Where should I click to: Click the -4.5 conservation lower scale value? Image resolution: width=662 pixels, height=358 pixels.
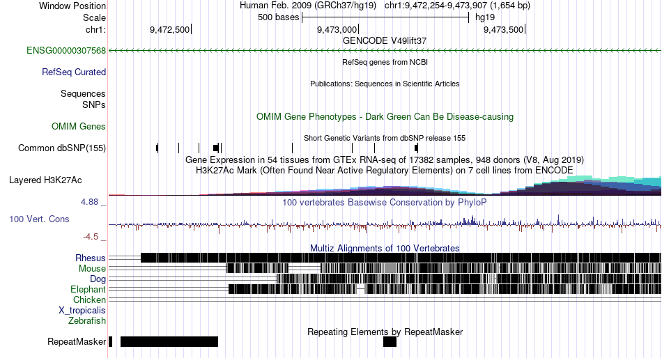(x=91, y=237)
